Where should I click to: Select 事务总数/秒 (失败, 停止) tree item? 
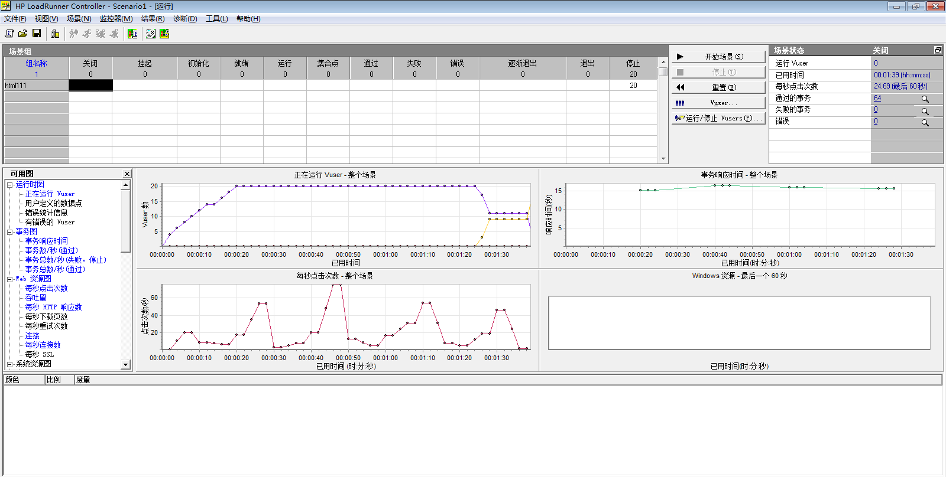tap(66, 260)
